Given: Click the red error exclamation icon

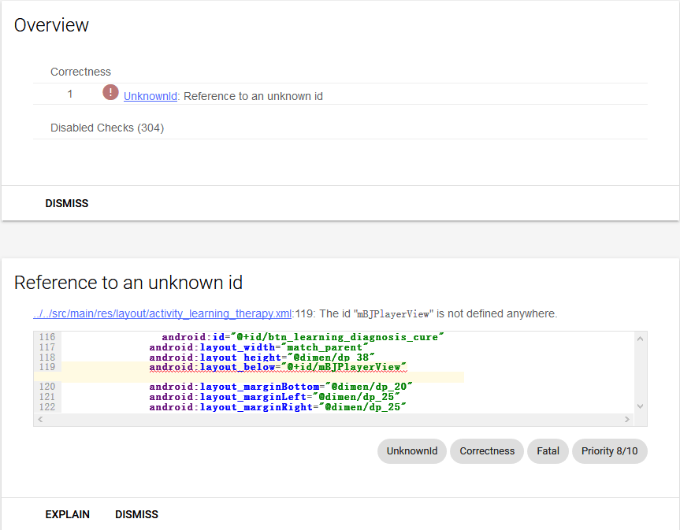Looking at the screenshot, I should (110, 92).
